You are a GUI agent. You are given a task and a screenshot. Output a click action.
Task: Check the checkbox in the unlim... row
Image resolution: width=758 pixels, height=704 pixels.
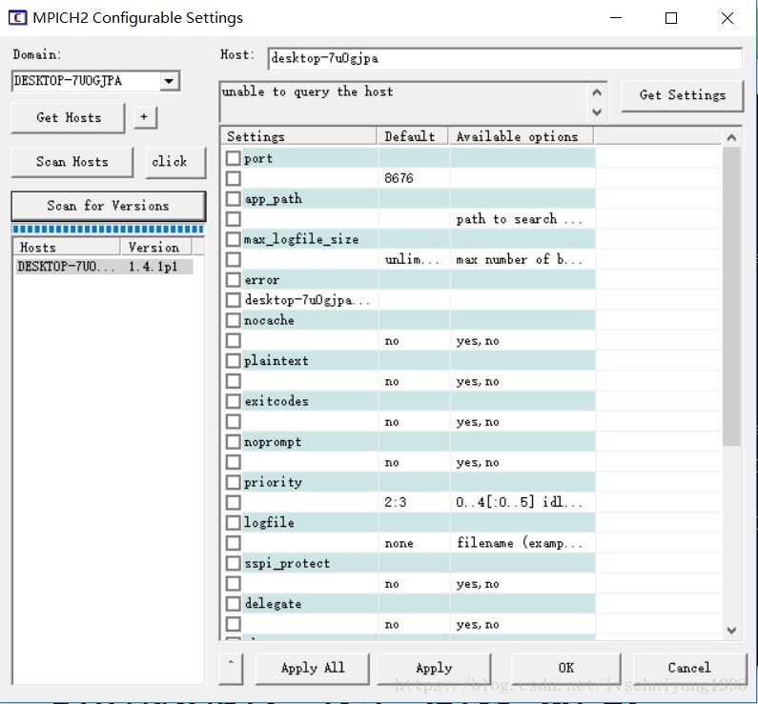coord(234,259)
